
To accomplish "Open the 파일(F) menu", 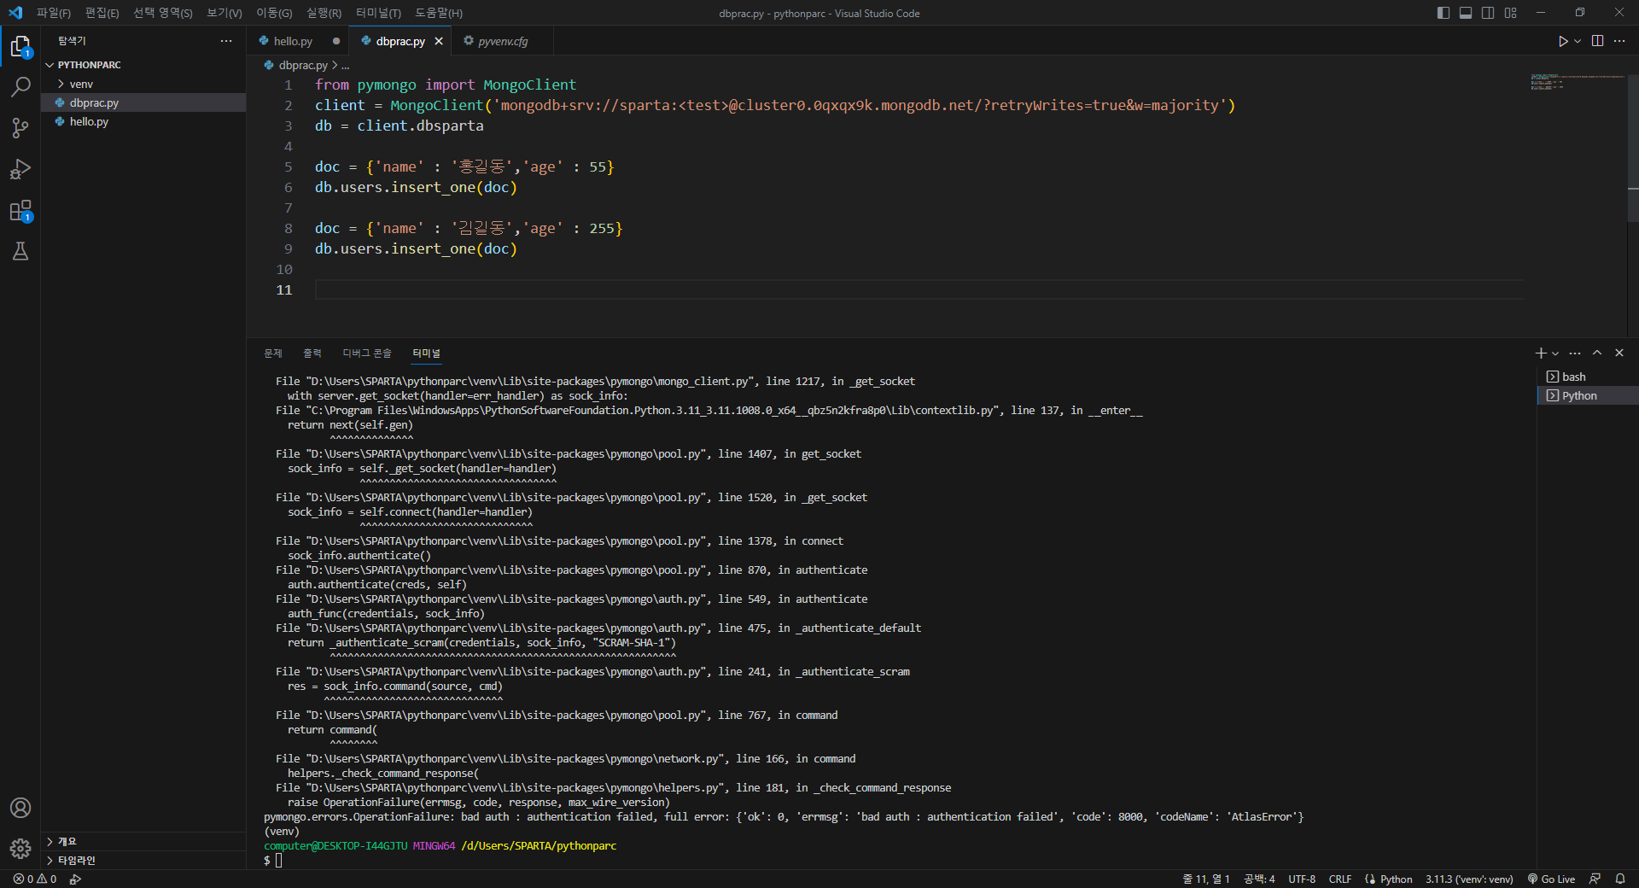I will (54, 13).
